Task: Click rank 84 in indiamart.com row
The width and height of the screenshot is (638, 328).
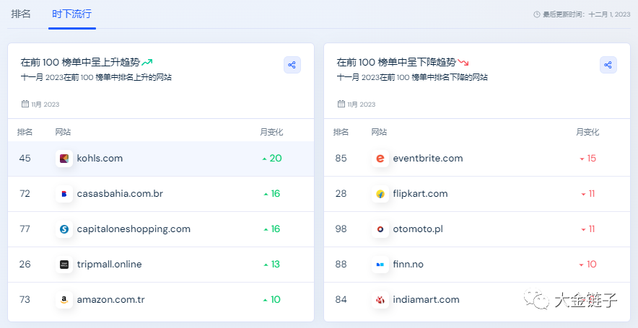Action: (x=341, y=300)
